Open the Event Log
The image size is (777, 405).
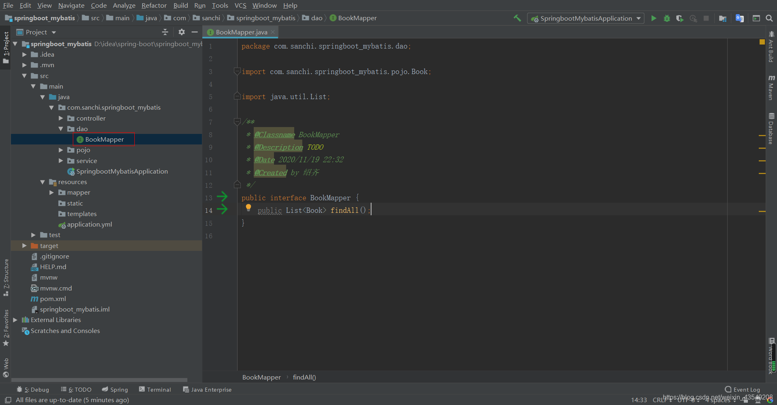[x=743, y=389]
